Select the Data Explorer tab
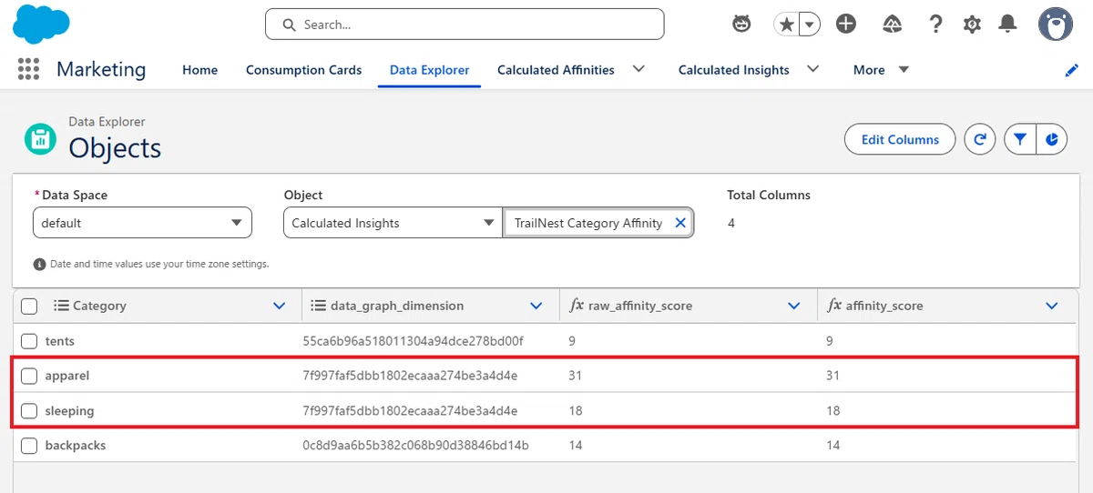The width and height of the screenshot is (1093, 493). click(430, 70)
